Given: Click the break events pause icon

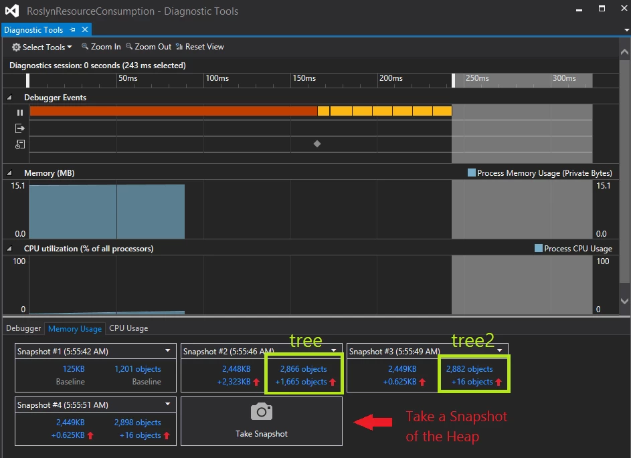Looking at the screenshot, I should coord(19,112).
